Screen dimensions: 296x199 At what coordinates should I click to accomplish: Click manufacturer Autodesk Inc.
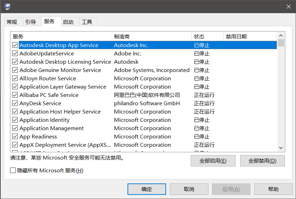(131, 45)
